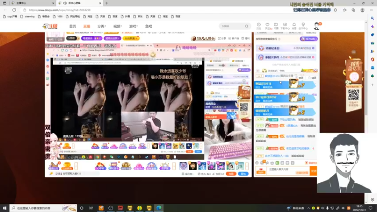Open Edge profile icon in toolbar
This screenshot has width=377, height=212.
click(362, 10)
